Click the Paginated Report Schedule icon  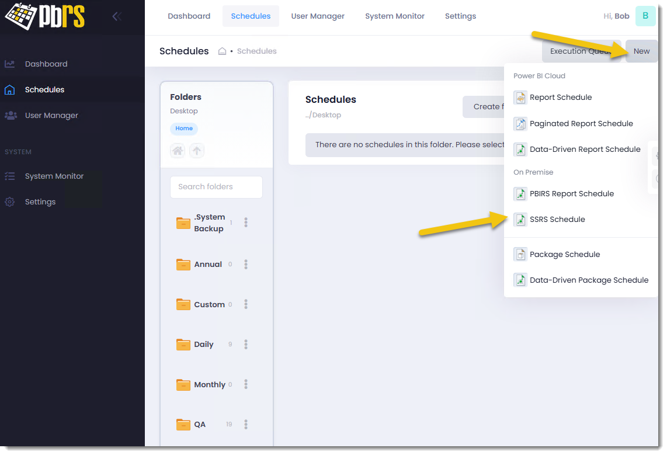point(520,124)
